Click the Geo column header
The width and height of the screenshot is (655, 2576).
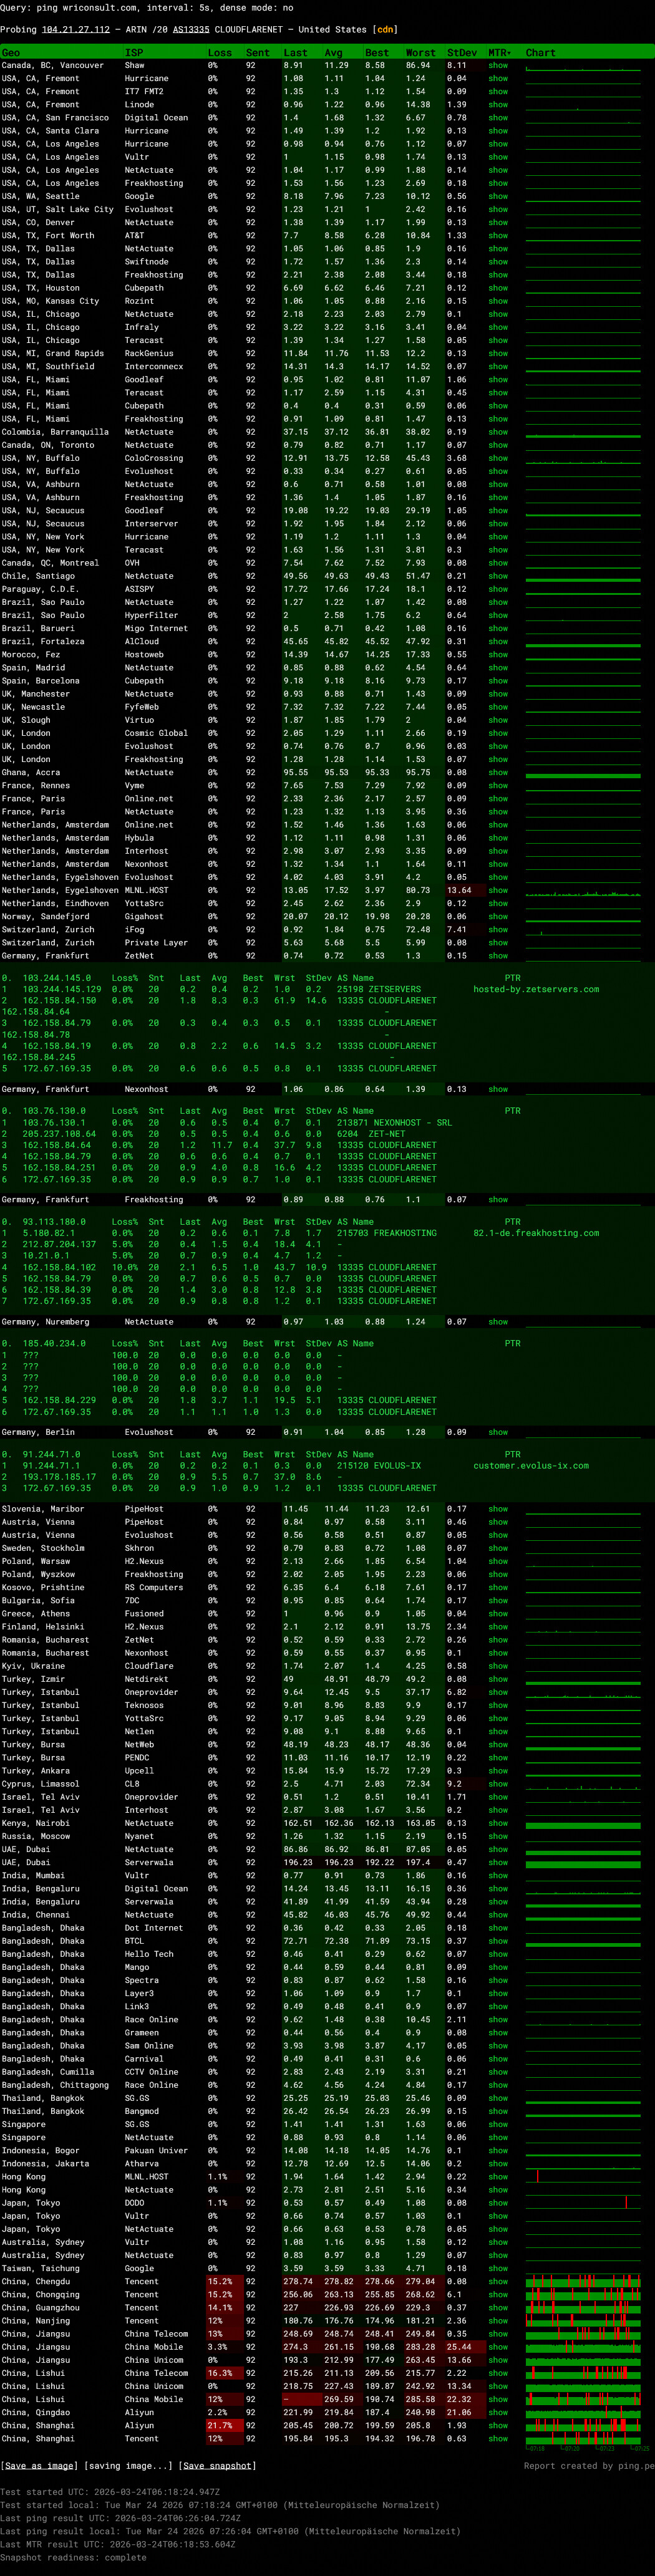pos(11,53)
